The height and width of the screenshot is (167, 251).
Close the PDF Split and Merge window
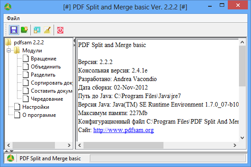[x=238, y=5]
